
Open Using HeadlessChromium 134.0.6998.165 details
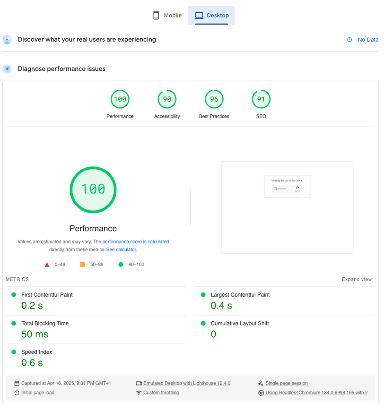click(316, 392)
